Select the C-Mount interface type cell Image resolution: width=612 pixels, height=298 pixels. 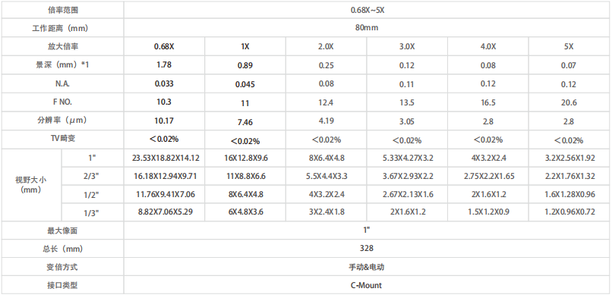367,285
